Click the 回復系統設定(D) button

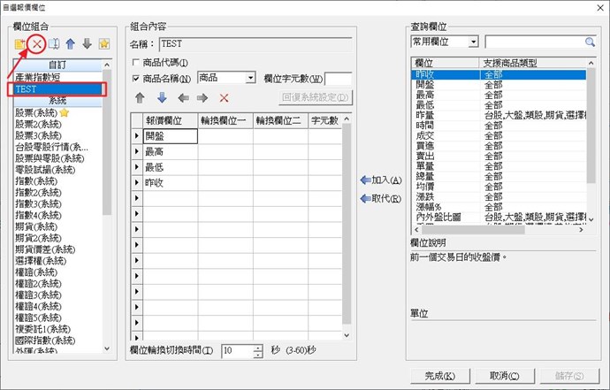tap(316, 97)
